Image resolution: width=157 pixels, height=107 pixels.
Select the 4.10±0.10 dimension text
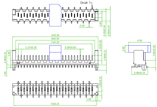pos(104,31)
